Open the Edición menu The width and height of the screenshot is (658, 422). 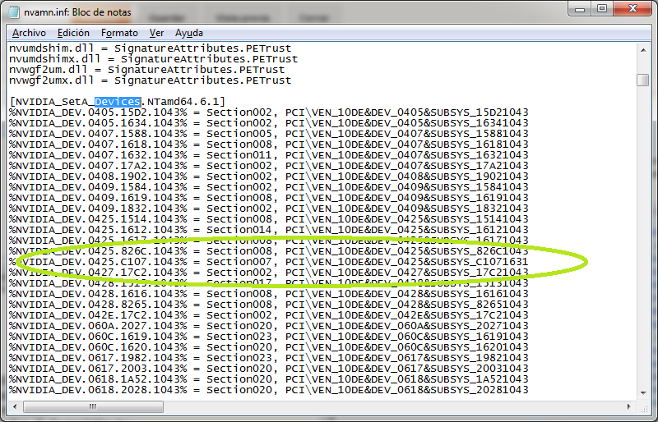73,33
